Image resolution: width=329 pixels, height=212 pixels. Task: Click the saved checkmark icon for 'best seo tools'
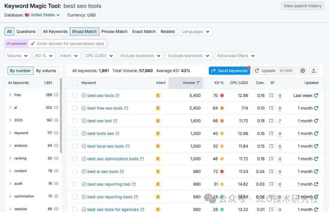[84, 95]
